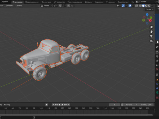Jump to the start frame
This screenshot has width=159, height=119.
[x=53, y=105]
